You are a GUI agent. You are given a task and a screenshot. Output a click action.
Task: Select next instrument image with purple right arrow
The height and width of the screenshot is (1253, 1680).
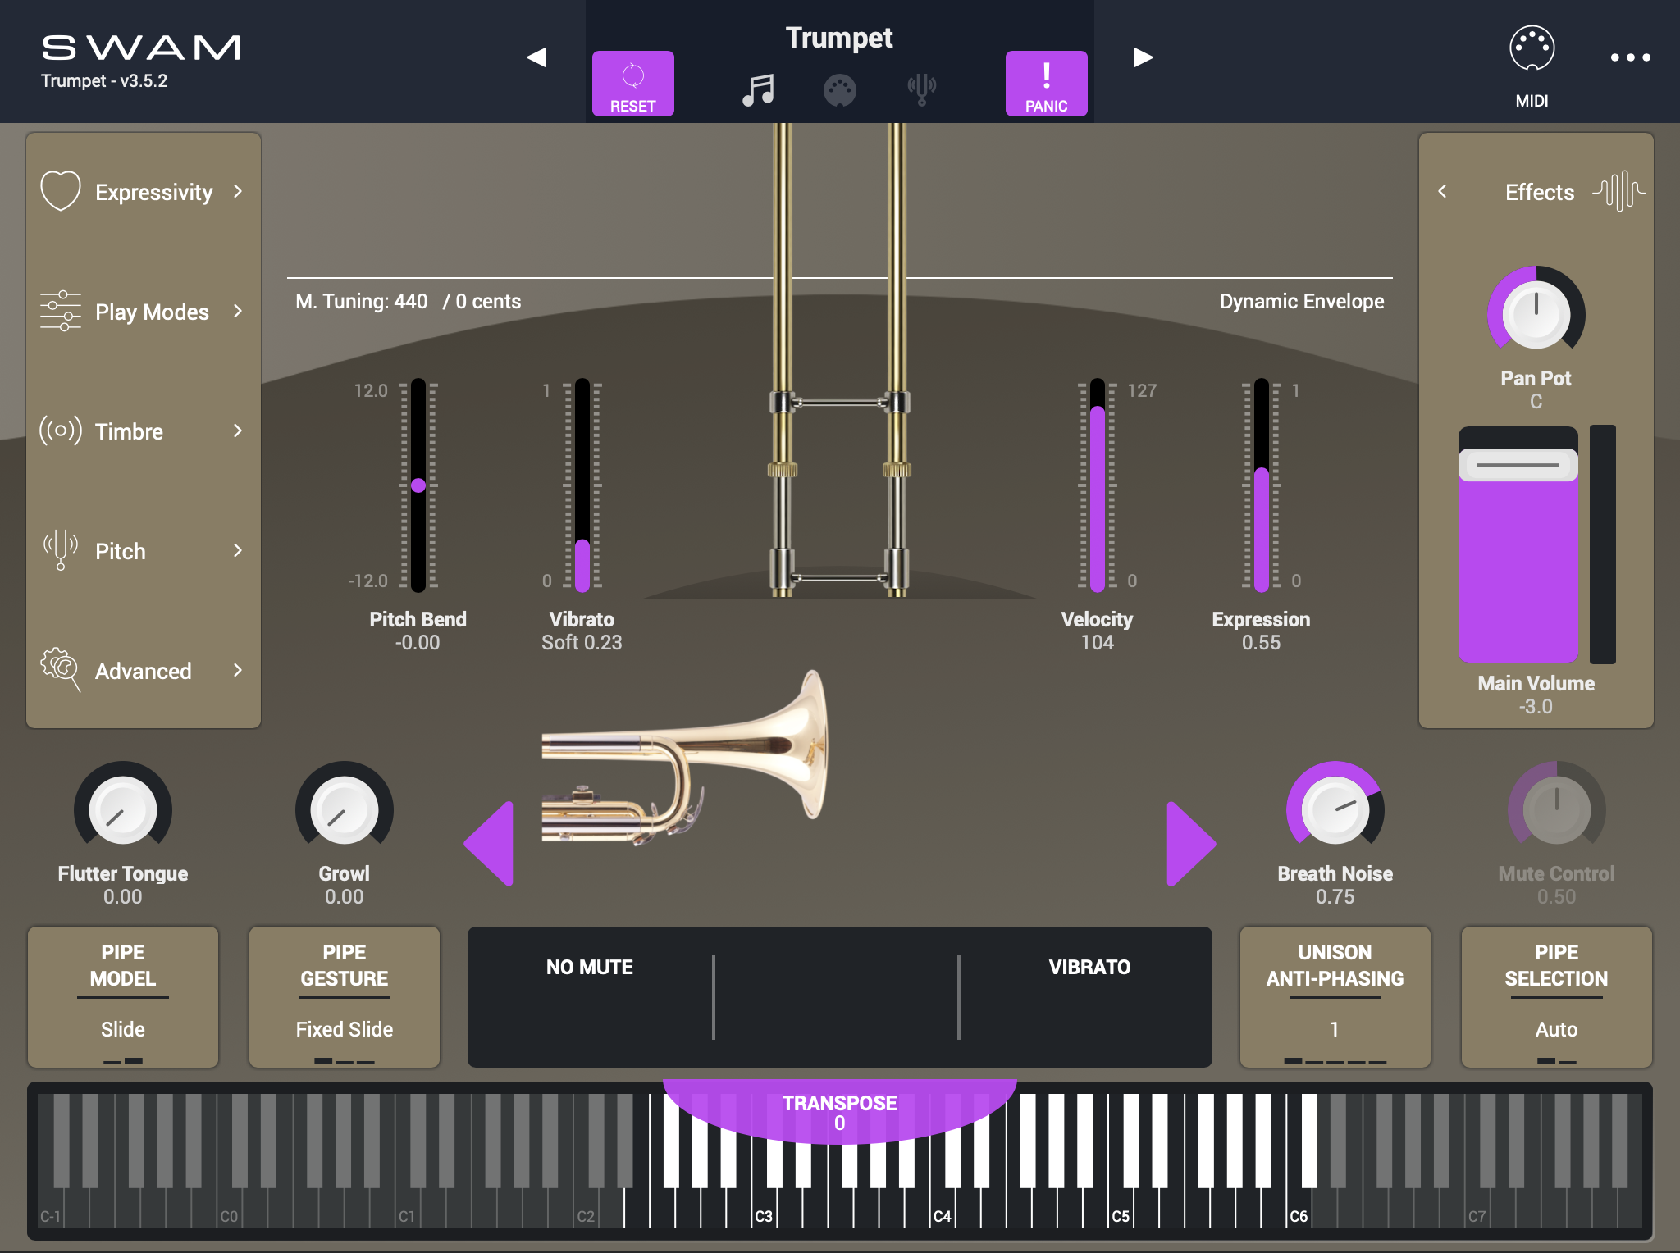coord(1190,843)
